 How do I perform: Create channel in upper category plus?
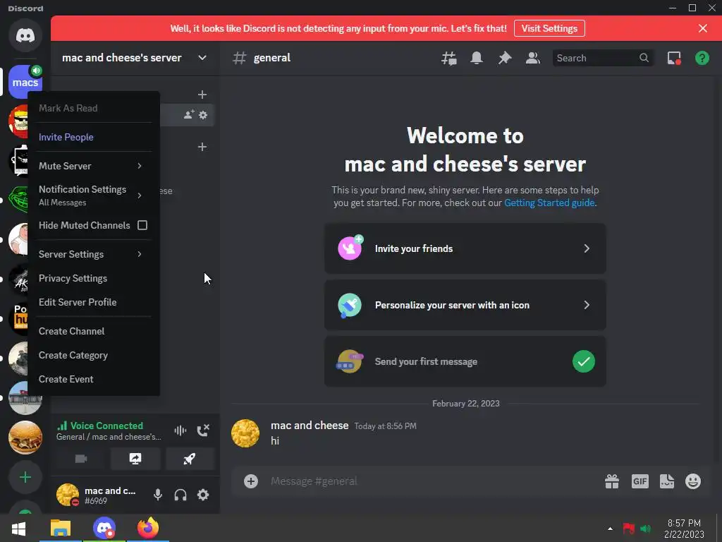click(202, 95)
